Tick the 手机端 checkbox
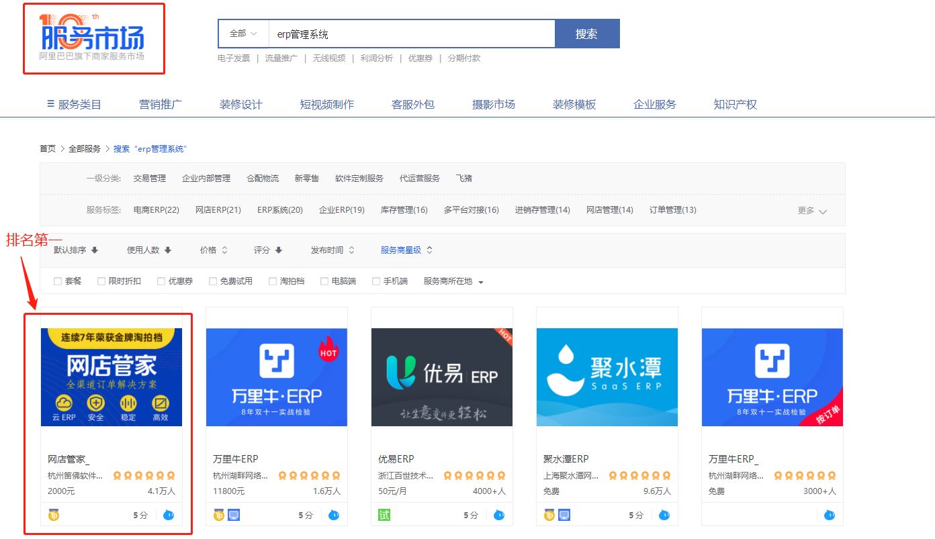Image resolution: width=935 pixels, height=539 pixels. (x=376, y=281)
